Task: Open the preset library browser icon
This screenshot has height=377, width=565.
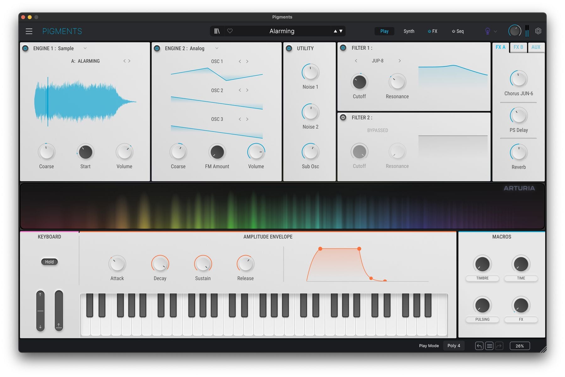Action: click(x=217, y=31)
